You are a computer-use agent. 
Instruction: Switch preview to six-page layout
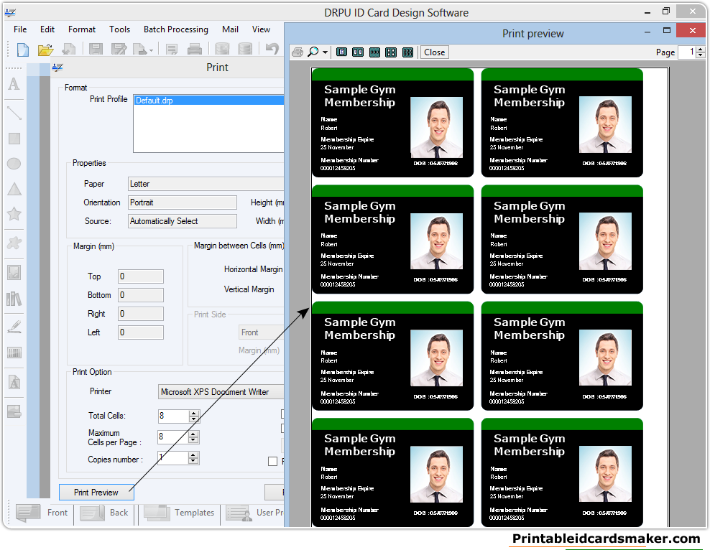[x=407, y=52]
